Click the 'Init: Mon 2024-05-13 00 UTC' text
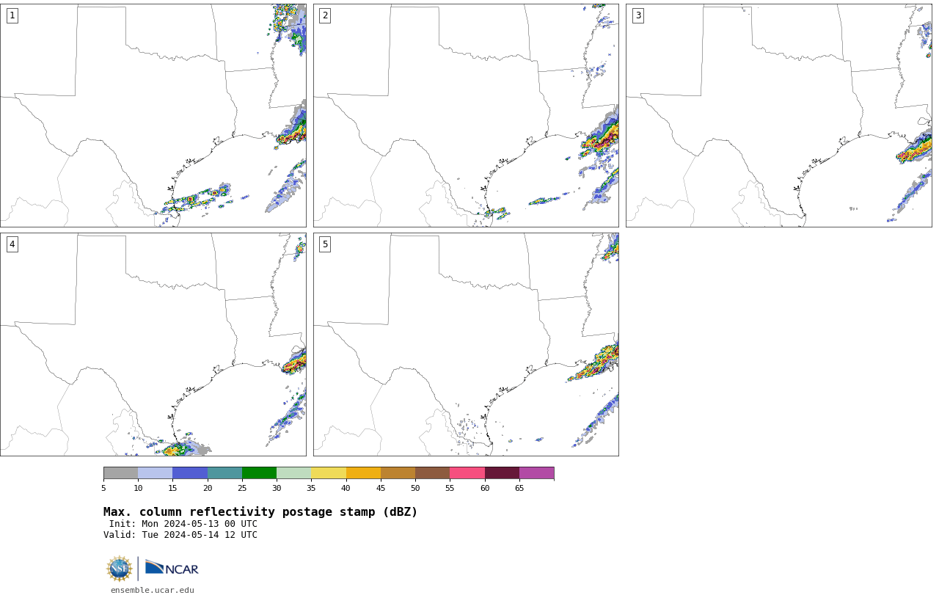 point(183,524)
